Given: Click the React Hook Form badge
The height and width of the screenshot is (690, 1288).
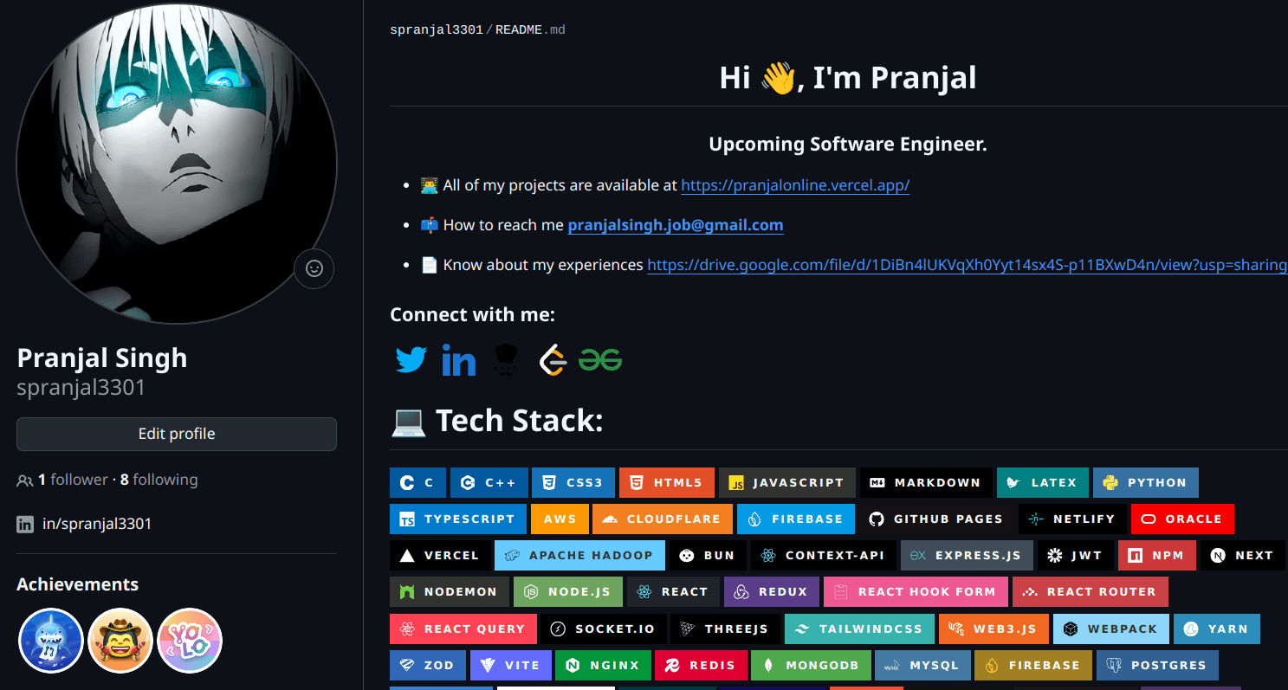Looking at the screenshot, I should coord(916,591).
